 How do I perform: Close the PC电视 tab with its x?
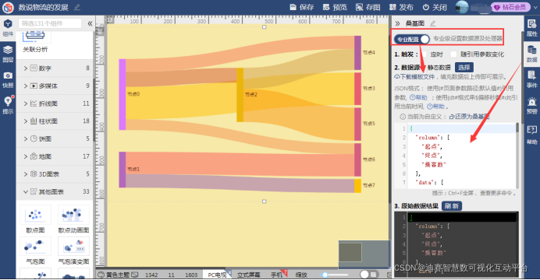coord(229,273)
